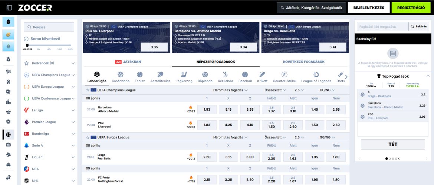
Task: Toggle the sidebar menu icon beside ZOCCER logo
Action: [x=9, y=8]
